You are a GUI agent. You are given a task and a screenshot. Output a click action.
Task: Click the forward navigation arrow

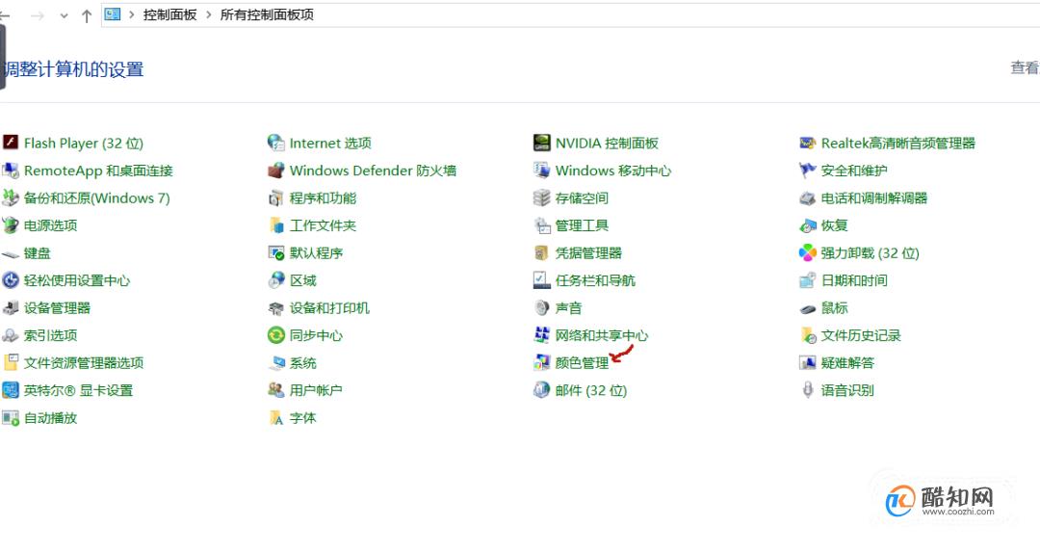(38, 15)
